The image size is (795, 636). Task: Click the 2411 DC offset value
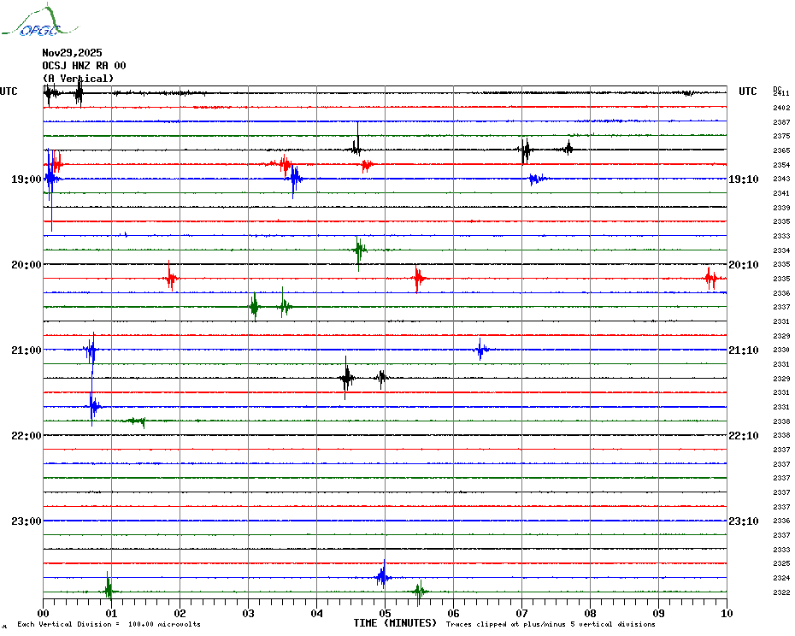pos(781,93)
